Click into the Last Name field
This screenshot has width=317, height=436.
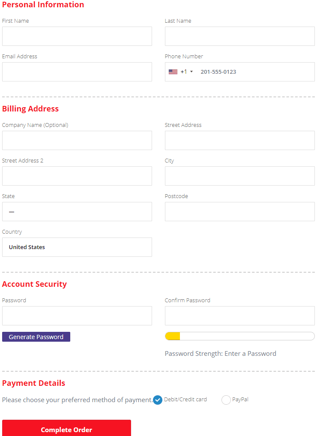click(240, 36)
